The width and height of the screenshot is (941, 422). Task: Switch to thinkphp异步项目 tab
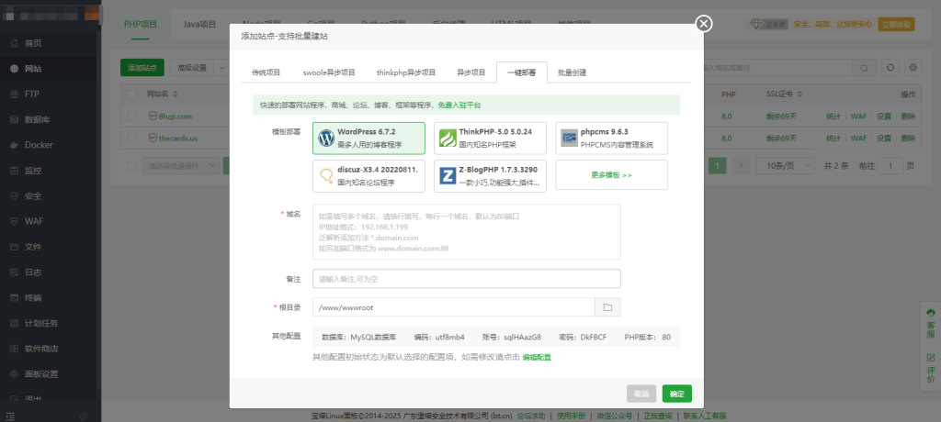click(406, 72)
